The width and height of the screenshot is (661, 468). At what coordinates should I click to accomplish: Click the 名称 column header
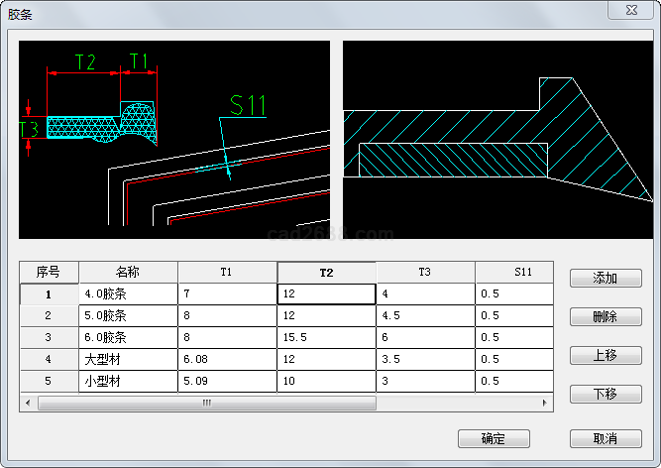(x=128, y=272)
